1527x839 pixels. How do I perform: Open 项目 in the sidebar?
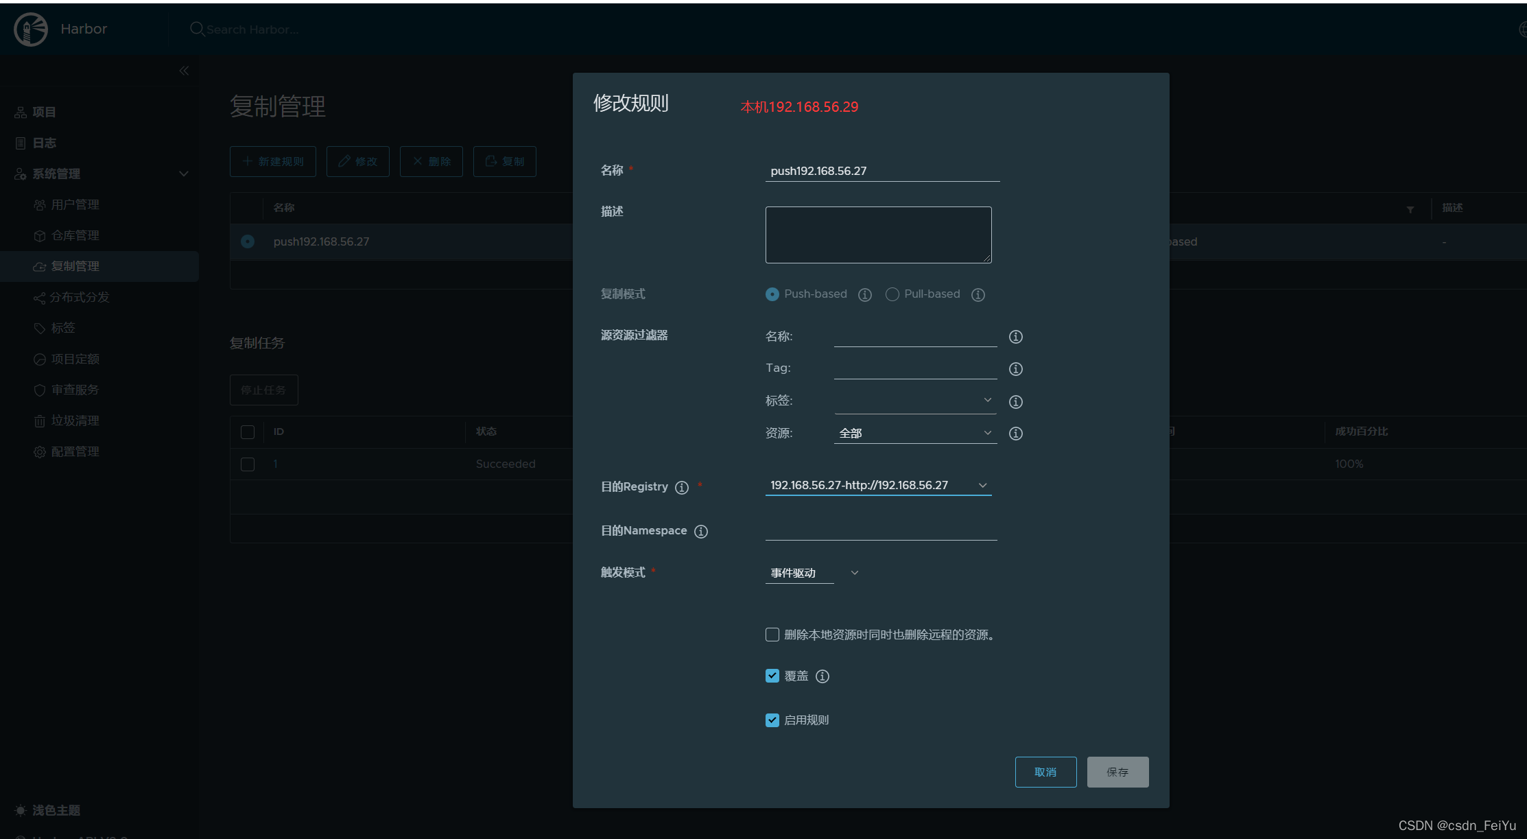(x=44, y=112)
